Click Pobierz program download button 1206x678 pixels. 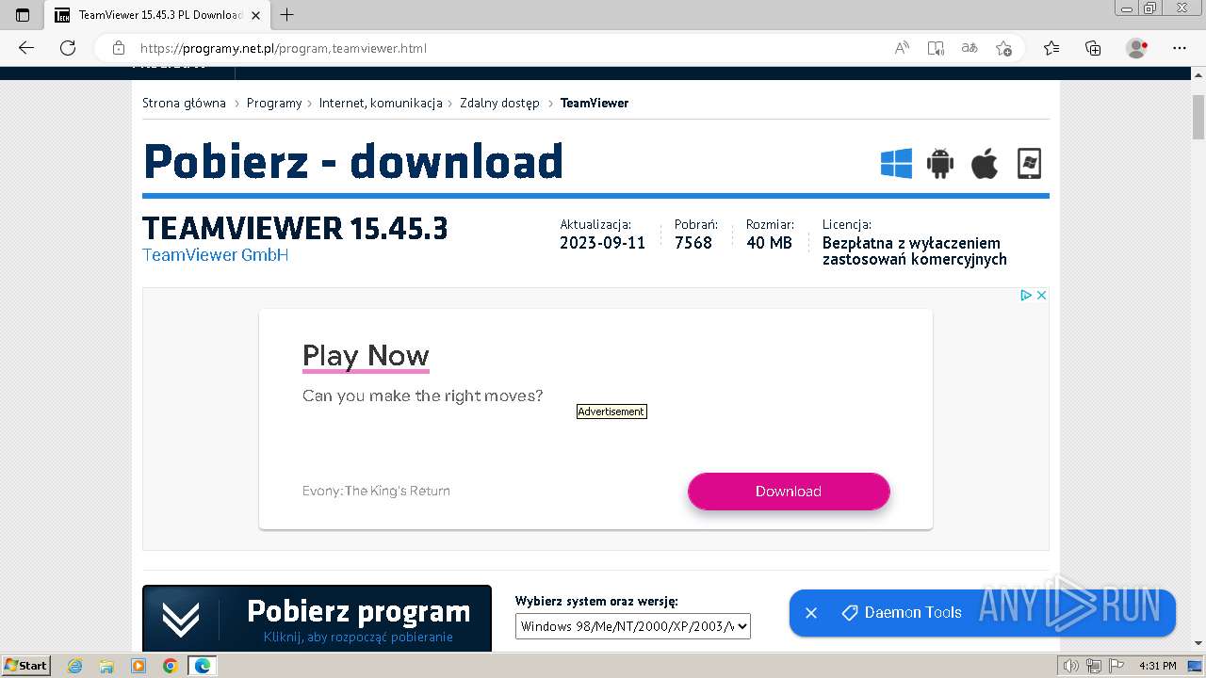coord(317,619)
